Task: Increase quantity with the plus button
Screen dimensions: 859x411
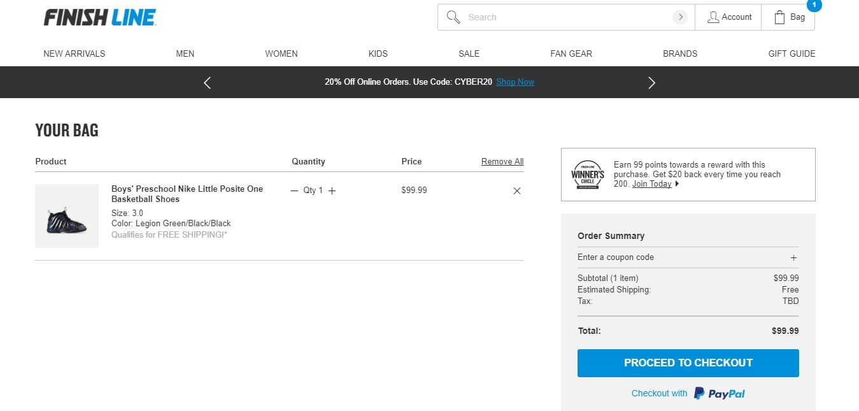Action: pyautogui.click(x=332, y=191)
